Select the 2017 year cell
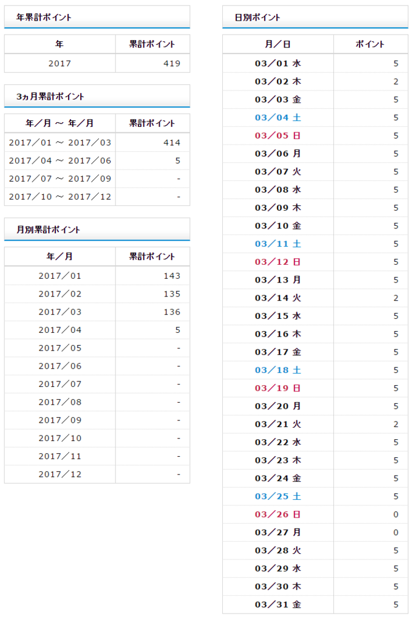416x622 pixels. click(60, 63)
